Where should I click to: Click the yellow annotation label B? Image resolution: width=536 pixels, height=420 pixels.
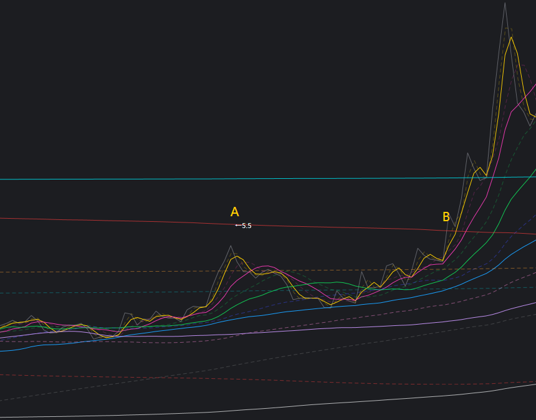pyautogui.click(x=446, y=217)
